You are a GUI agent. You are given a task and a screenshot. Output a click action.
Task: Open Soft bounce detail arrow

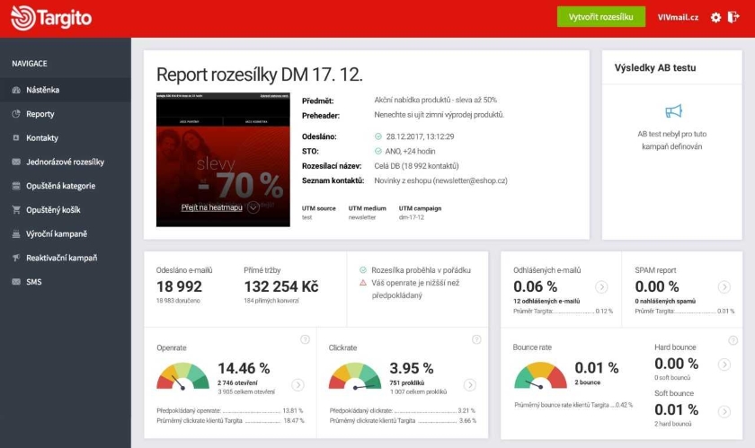[x=724, y=411]
